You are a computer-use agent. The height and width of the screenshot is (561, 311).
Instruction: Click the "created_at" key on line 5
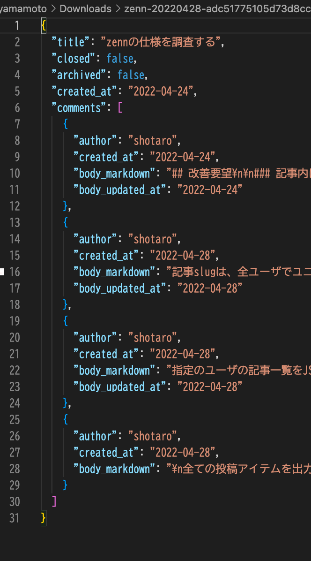coord(84,91)
